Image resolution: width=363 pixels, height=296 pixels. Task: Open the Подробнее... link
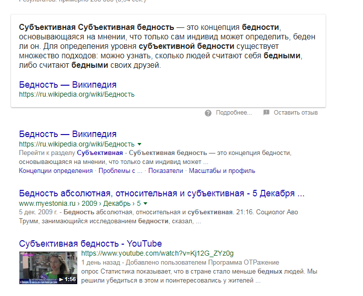pyautogui.click(x=234, y=113)
